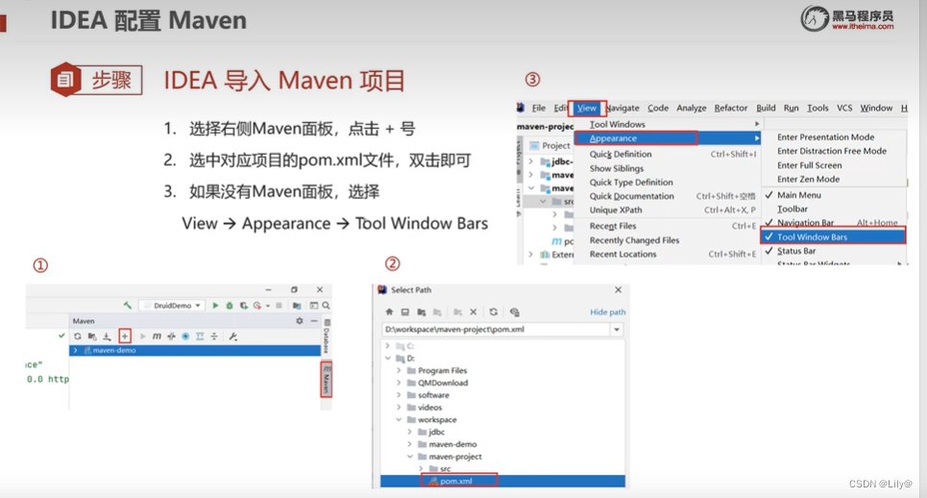The height and width of the screenshot is (498, 927).
Task: Open the Analyze menu
Action: pos(691,108)
